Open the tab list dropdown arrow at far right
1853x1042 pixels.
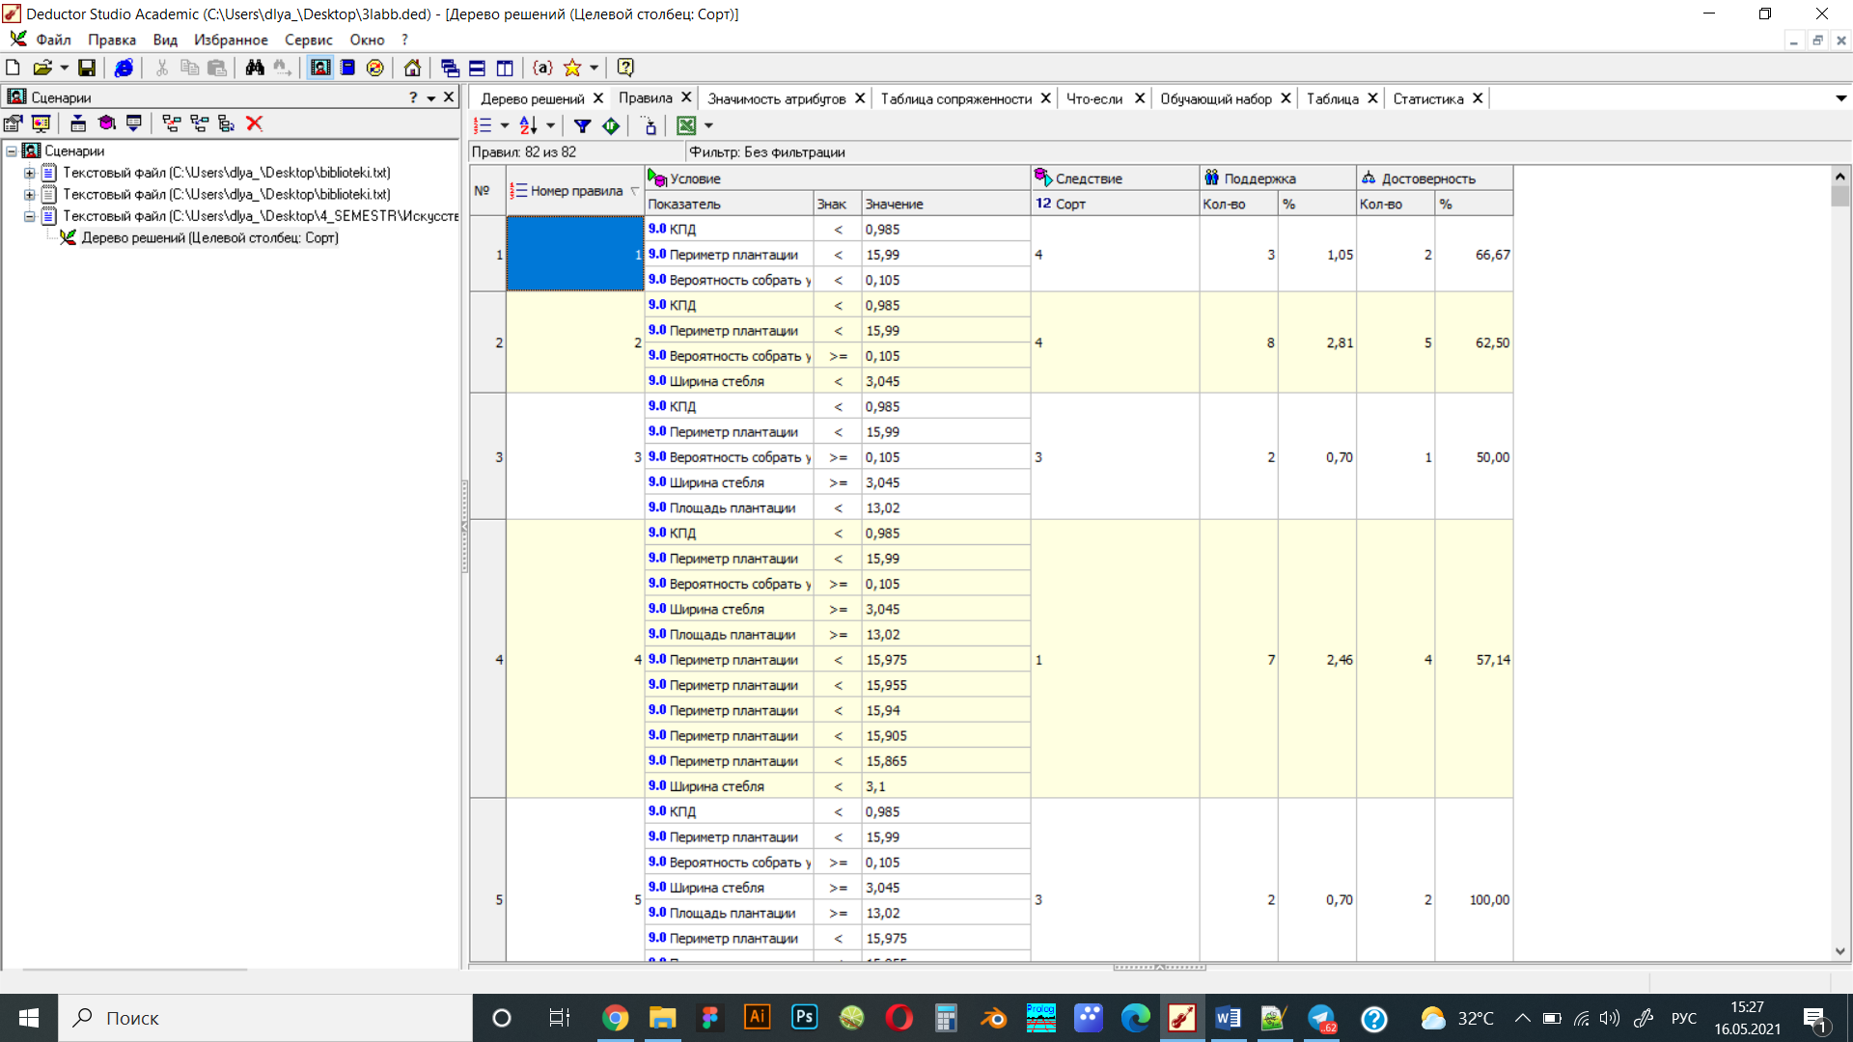(x=1840, y=98)
